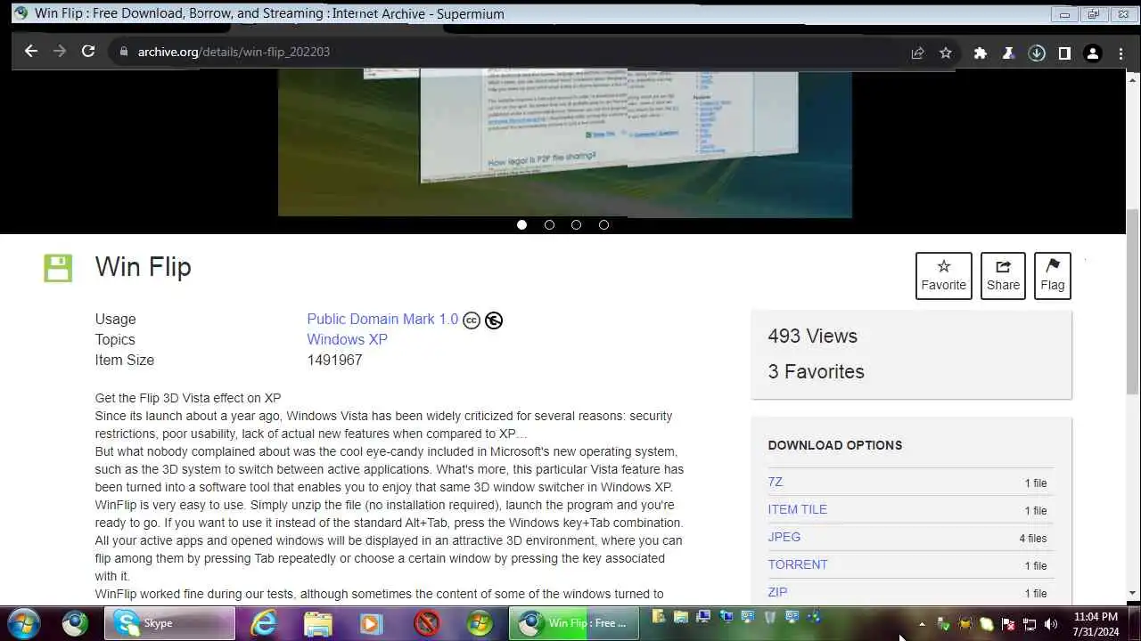Click the page vertical scrollbar thumb
1141x641 pixels.
1133,302
